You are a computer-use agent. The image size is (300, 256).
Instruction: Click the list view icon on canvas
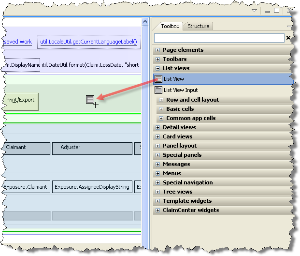(90, 99)
